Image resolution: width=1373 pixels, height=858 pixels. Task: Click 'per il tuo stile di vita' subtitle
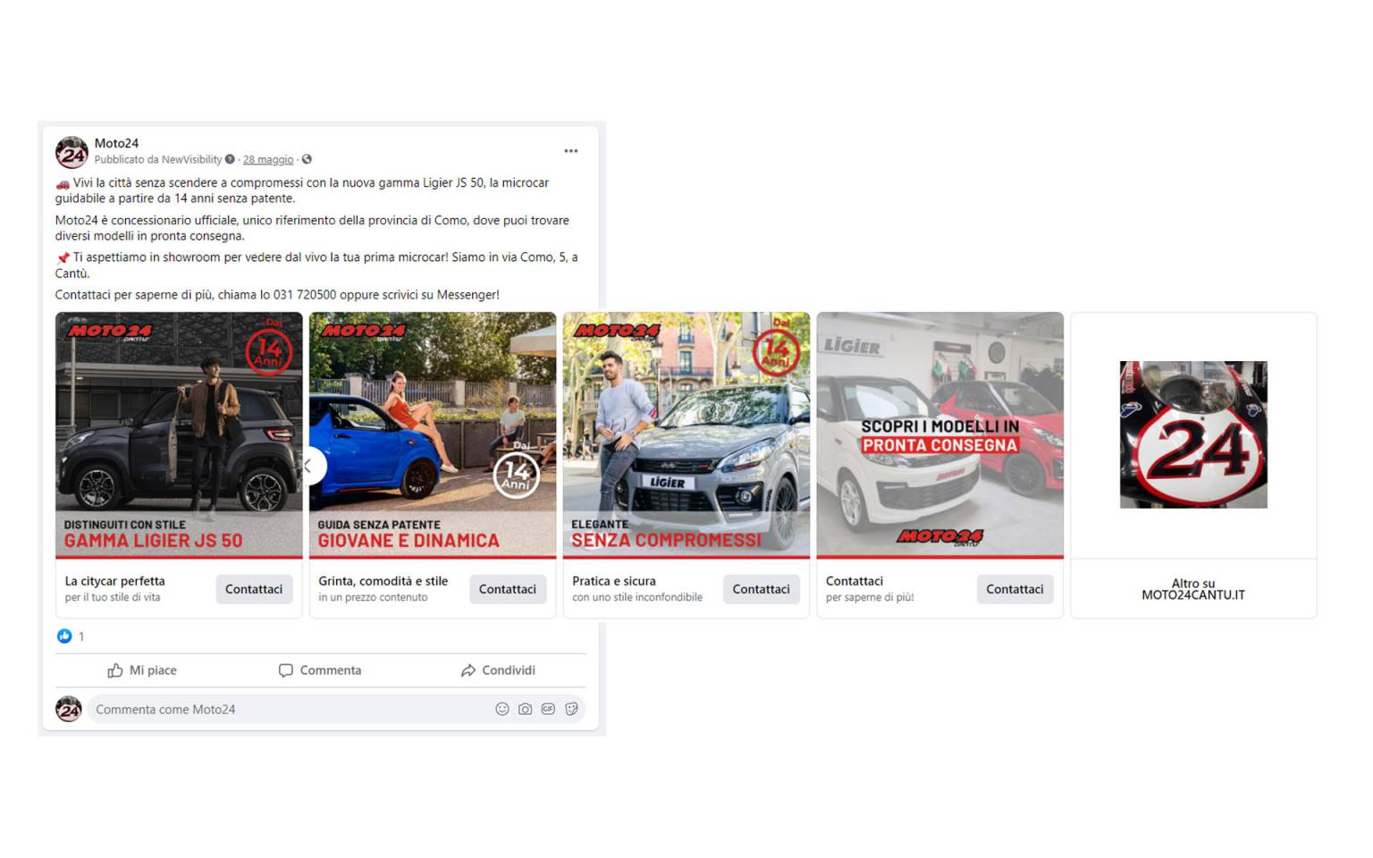click(x=113, y=597)
